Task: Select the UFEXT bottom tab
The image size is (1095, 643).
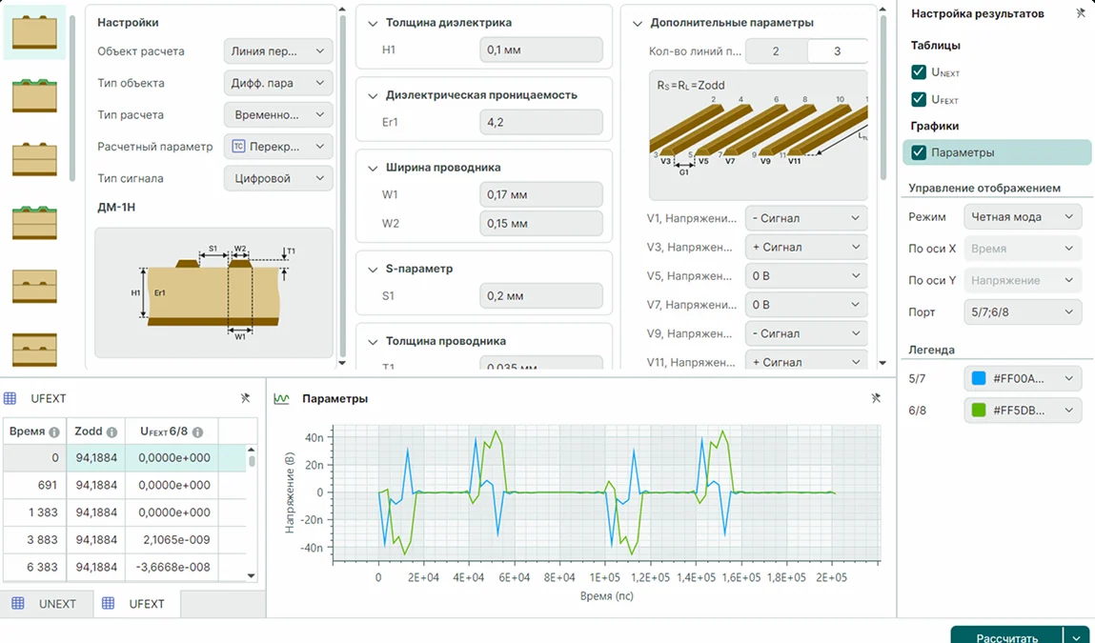Action: pyautogui.click(x=136, y=604)
